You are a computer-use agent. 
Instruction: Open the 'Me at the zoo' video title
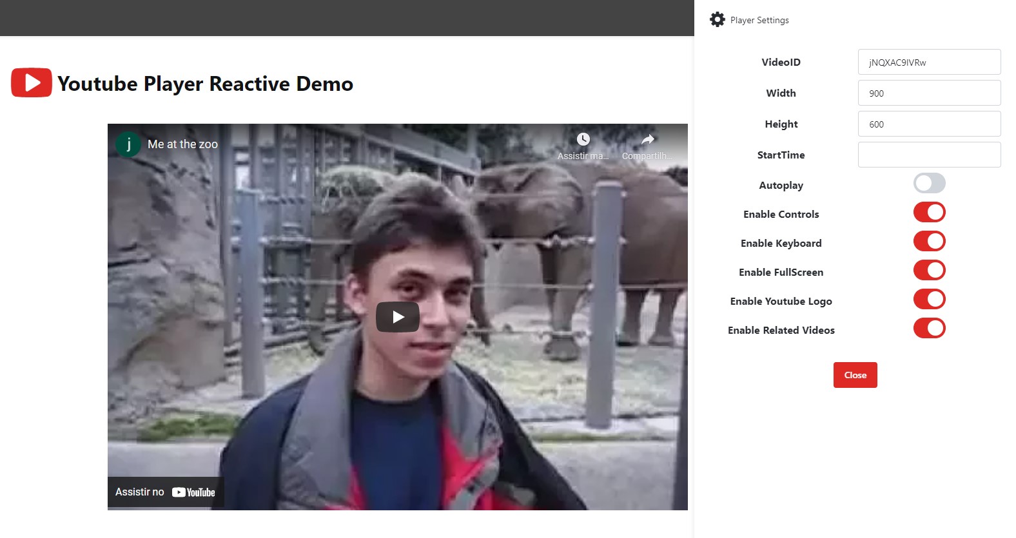(182, 144)
